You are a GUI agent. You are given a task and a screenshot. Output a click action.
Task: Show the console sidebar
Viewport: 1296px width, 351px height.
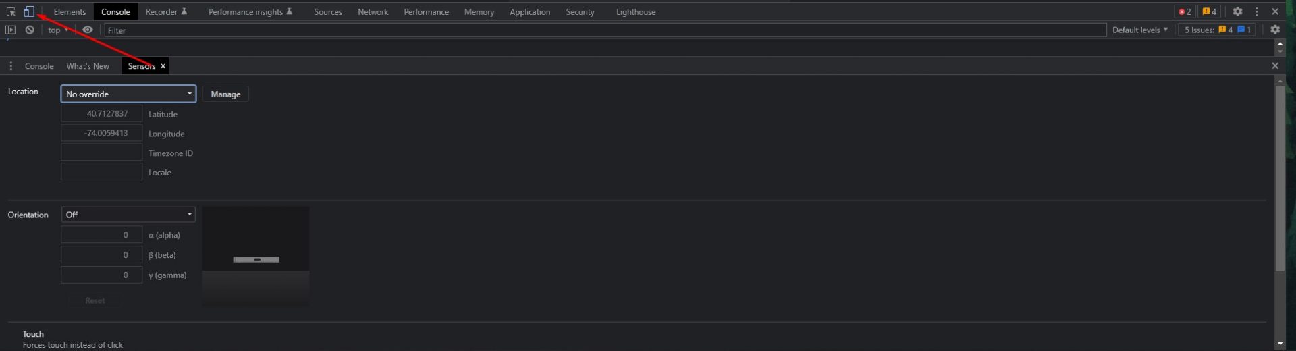[x=10, y=30]
